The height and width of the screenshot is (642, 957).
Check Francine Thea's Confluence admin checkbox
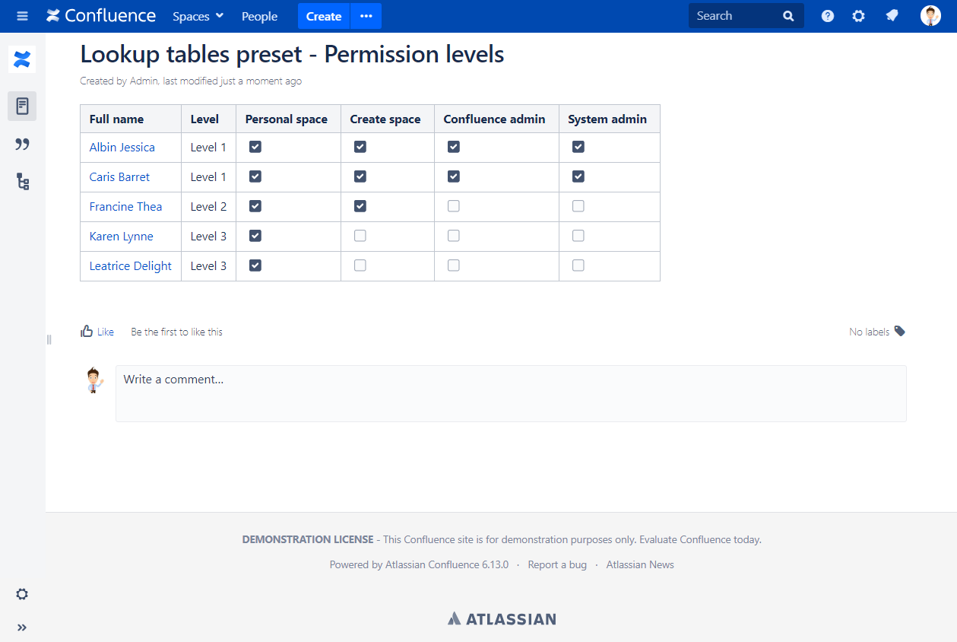click(x=454, y=206)
